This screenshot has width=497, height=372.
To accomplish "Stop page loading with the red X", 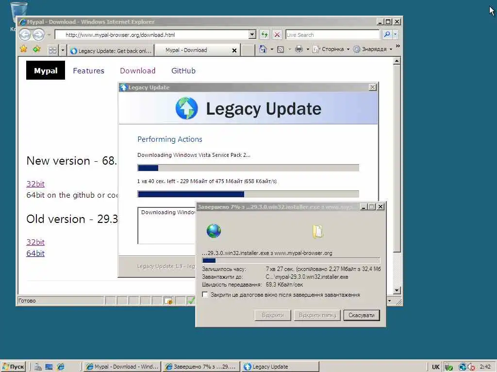I will click(277, 34).
